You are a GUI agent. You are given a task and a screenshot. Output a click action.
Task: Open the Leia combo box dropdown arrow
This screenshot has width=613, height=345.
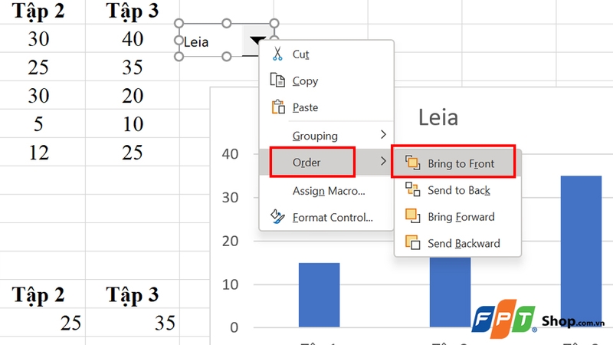coord(257,41)
